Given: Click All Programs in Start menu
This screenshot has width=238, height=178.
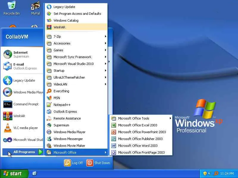Looking at the screenshot, I should coord(23,152).
